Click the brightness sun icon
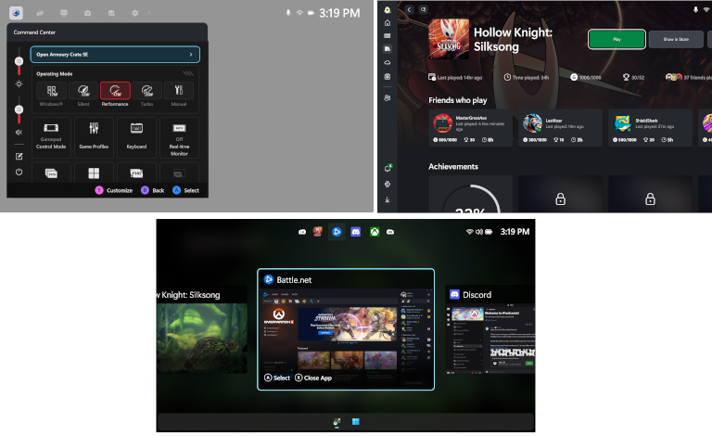Image resolution: width=712 pixels, height=436 pixels. click(x=19, y=83)
